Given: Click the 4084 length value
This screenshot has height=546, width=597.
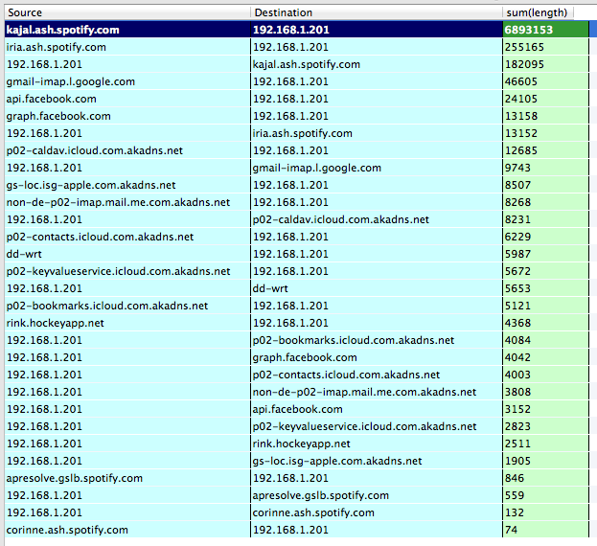Looking at the screenshot, I should pos(517,340).
